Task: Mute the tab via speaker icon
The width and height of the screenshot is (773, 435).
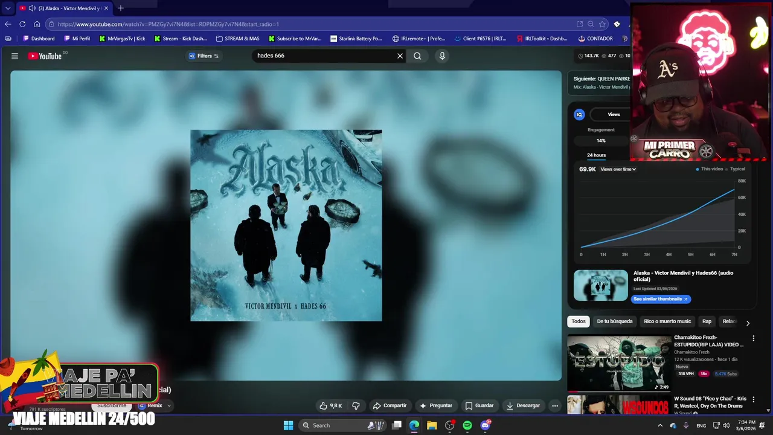Action: tap(31, 8)
